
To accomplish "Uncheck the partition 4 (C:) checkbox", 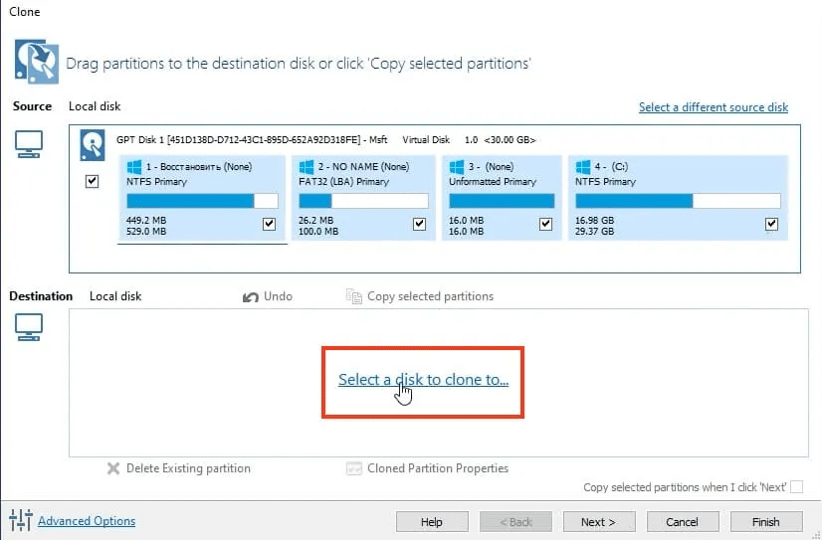I will coord(771,225).
